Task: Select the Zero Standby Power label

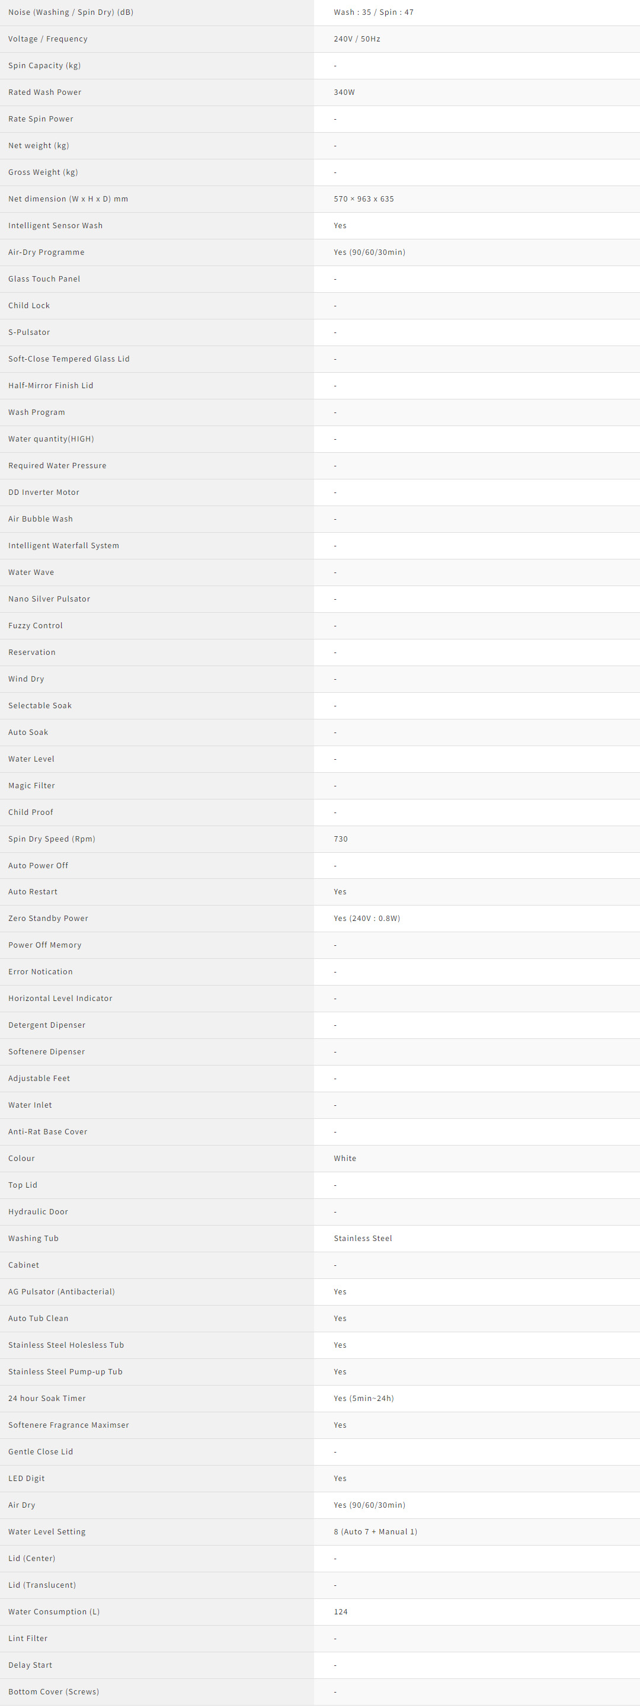Action: 48,919
